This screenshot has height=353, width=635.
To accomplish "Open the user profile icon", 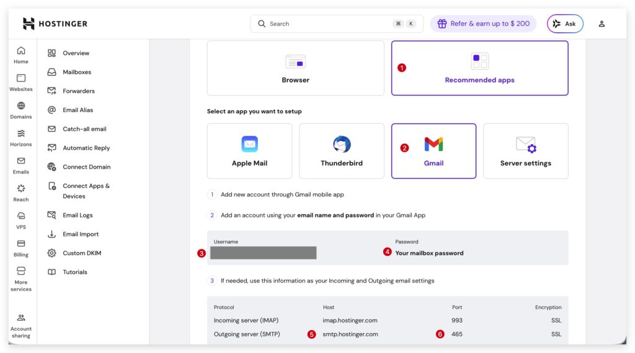I will (601, 24).
